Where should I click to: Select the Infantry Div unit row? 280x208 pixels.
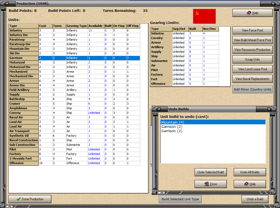coord(74,35)
